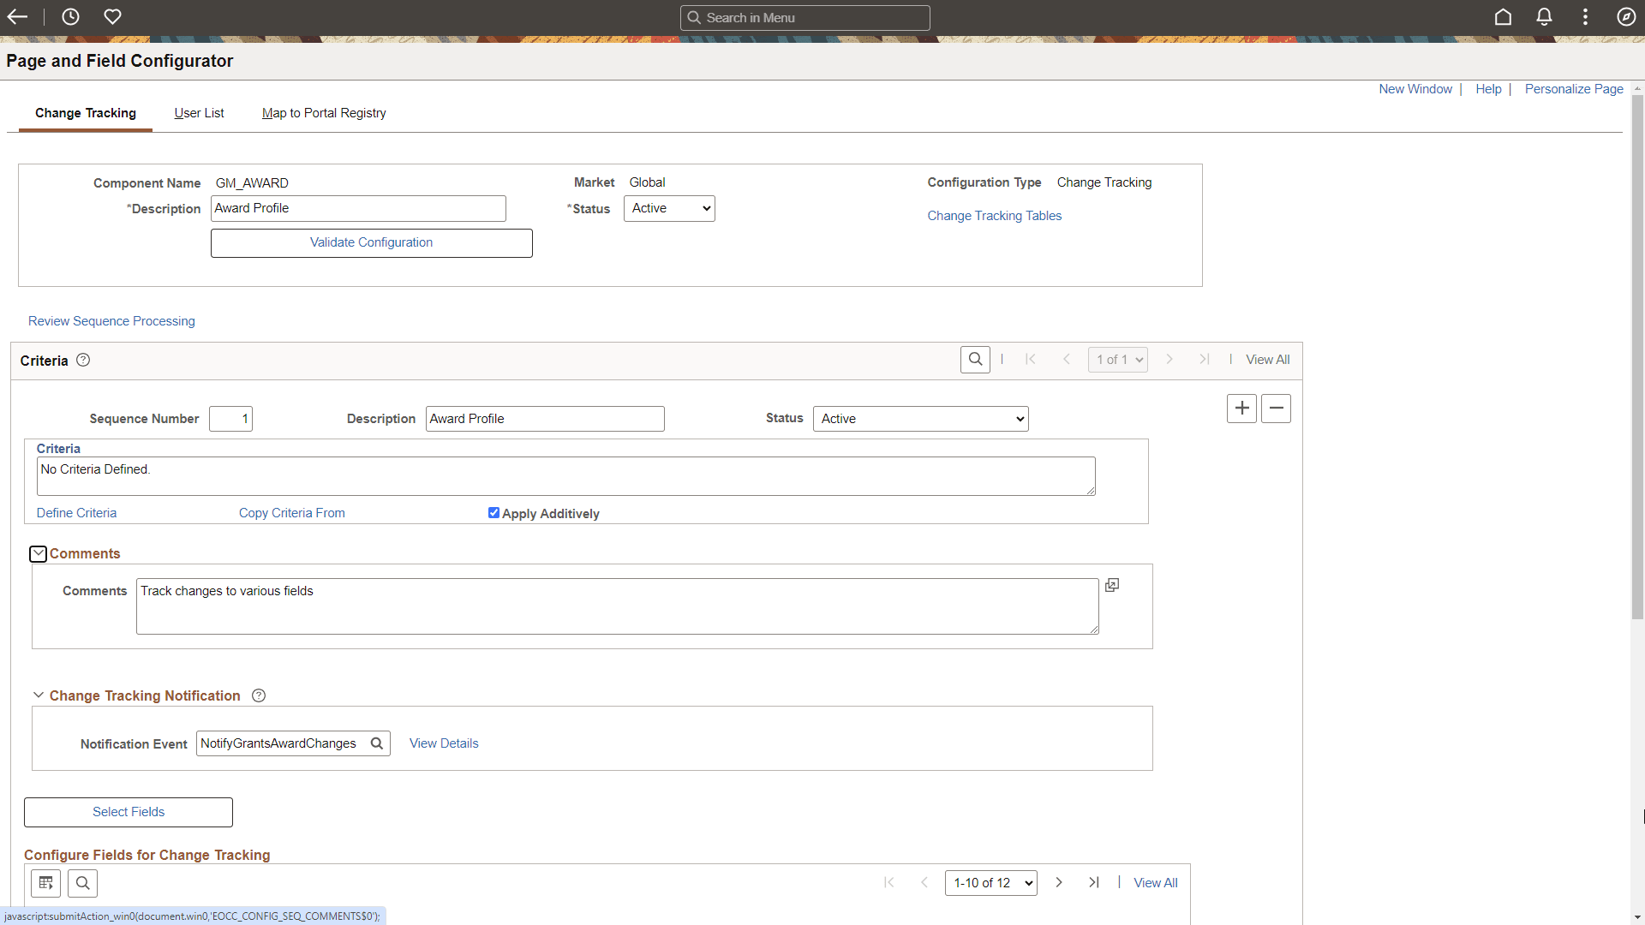Add a new Criteria row with plus button

click(1241, 409)
